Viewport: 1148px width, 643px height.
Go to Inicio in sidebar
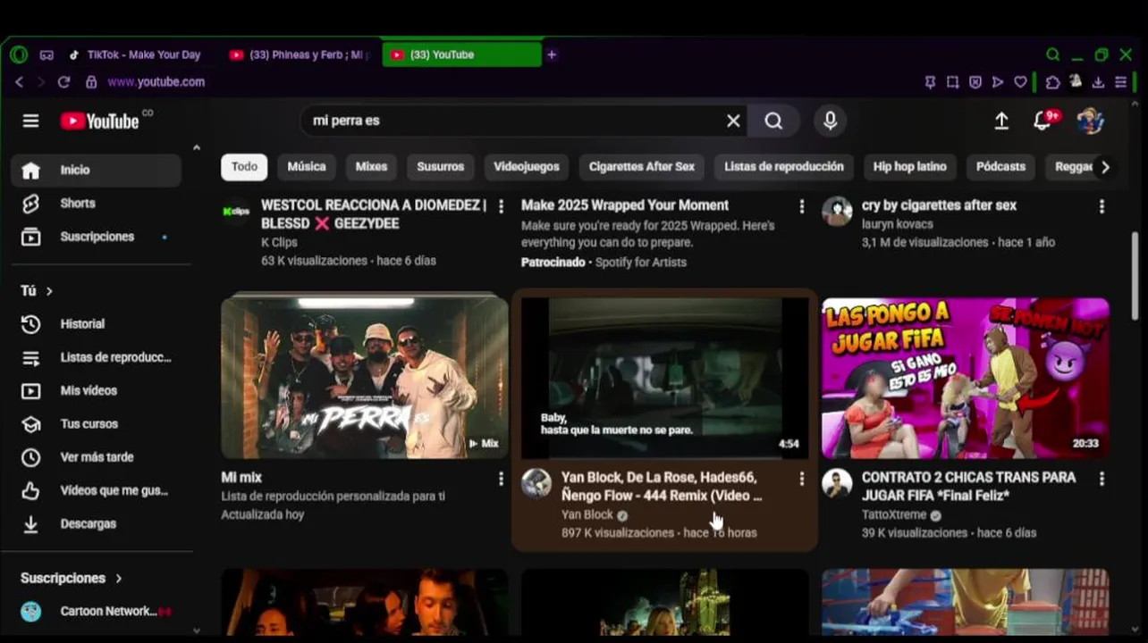(96, 170)
